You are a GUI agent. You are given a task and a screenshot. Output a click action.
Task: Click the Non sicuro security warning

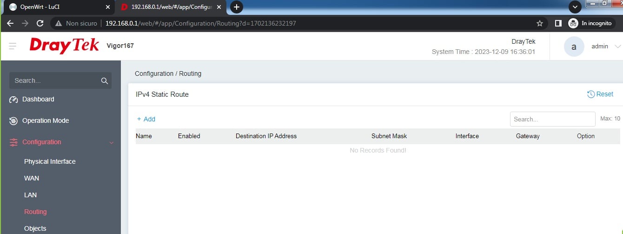76,23
